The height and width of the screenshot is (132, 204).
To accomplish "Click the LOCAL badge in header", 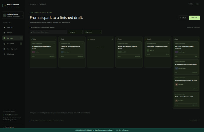I will point(197,4).
